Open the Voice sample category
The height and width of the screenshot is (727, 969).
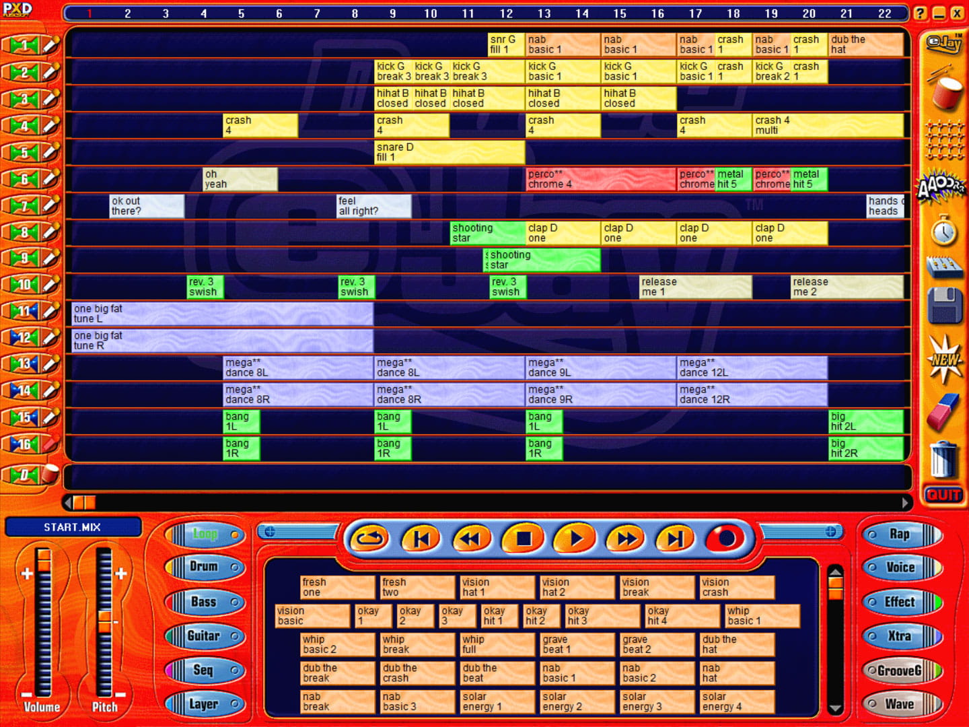pos(900,567)
